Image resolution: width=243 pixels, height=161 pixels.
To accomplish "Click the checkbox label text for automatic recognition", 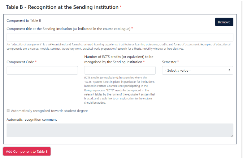I will 49,111.
